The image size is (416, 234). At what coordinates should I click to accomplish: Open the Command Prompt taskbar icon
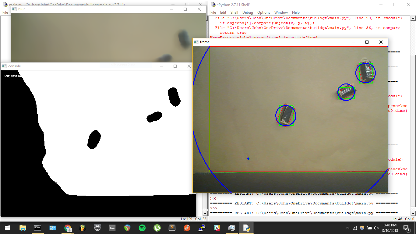tap(37, 228)
